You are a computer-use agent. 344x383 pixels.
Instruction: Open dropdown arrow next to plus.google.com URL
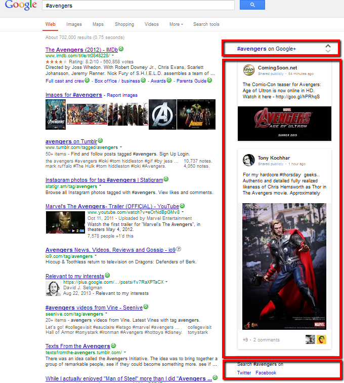pyautogui.click(x=166, y=282)
